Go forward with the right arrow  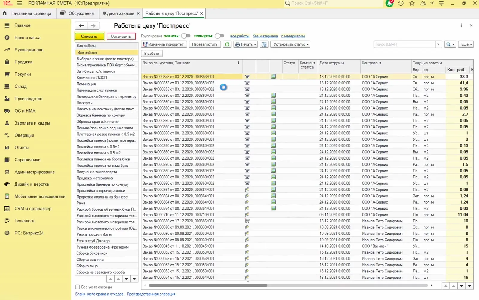[93, 26]
